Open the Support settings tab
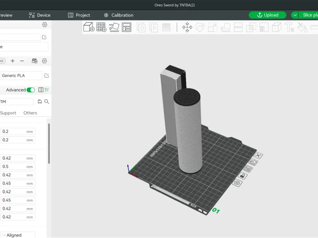The image size is (318, 238). click(8, 113)
